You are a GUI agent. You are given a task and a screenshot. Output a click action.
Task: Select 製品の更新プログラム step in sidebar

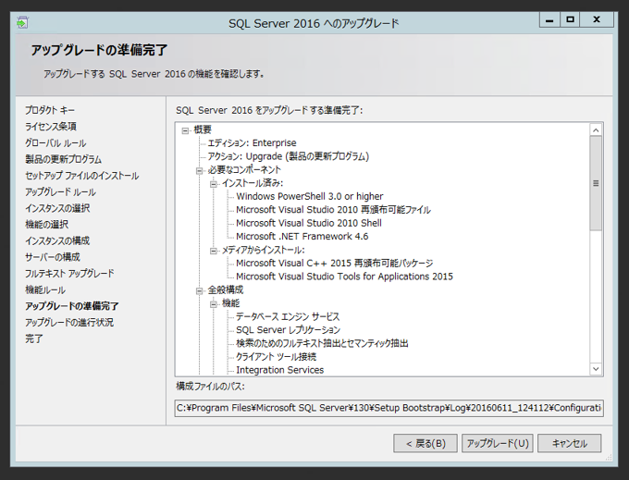[x=64, y=159]
